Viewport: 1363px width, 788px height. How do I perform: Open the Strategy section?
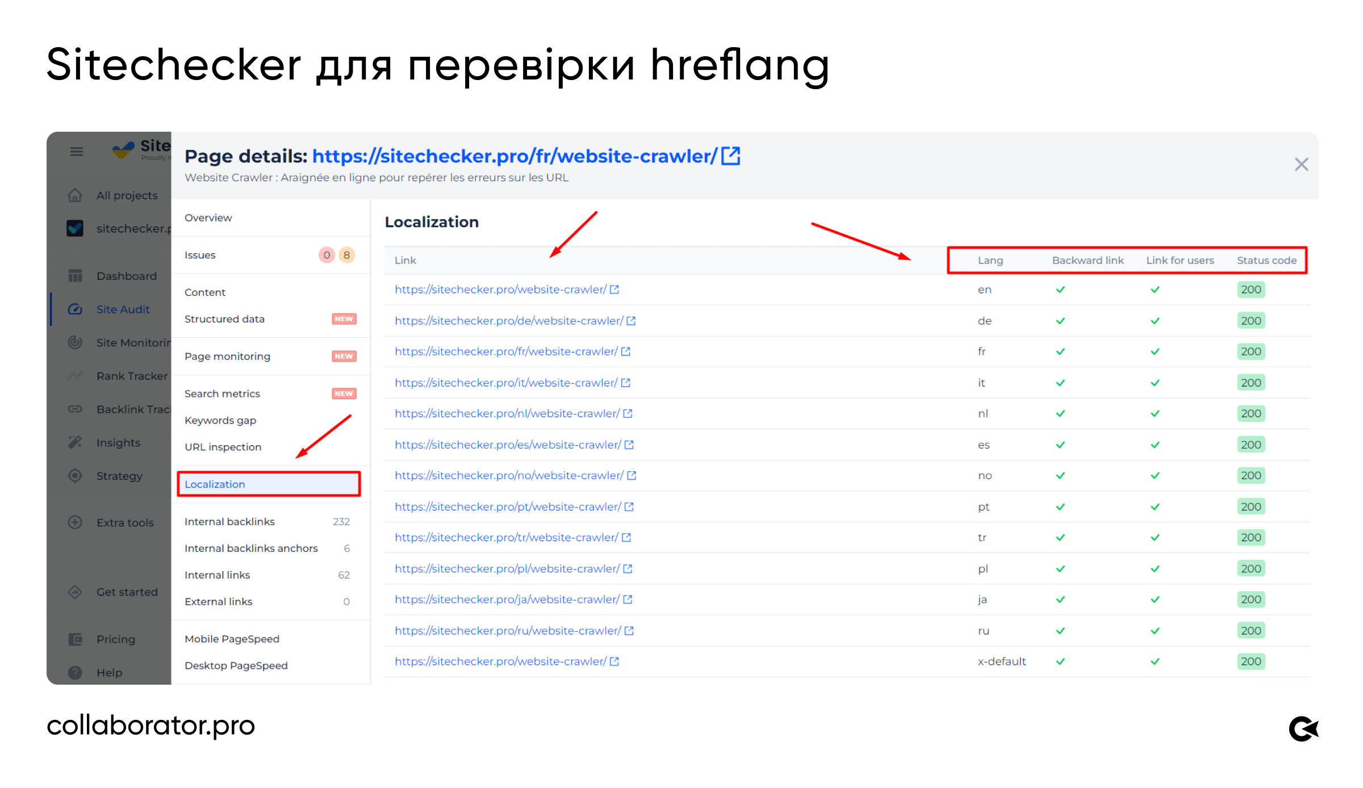coord(119,476)
